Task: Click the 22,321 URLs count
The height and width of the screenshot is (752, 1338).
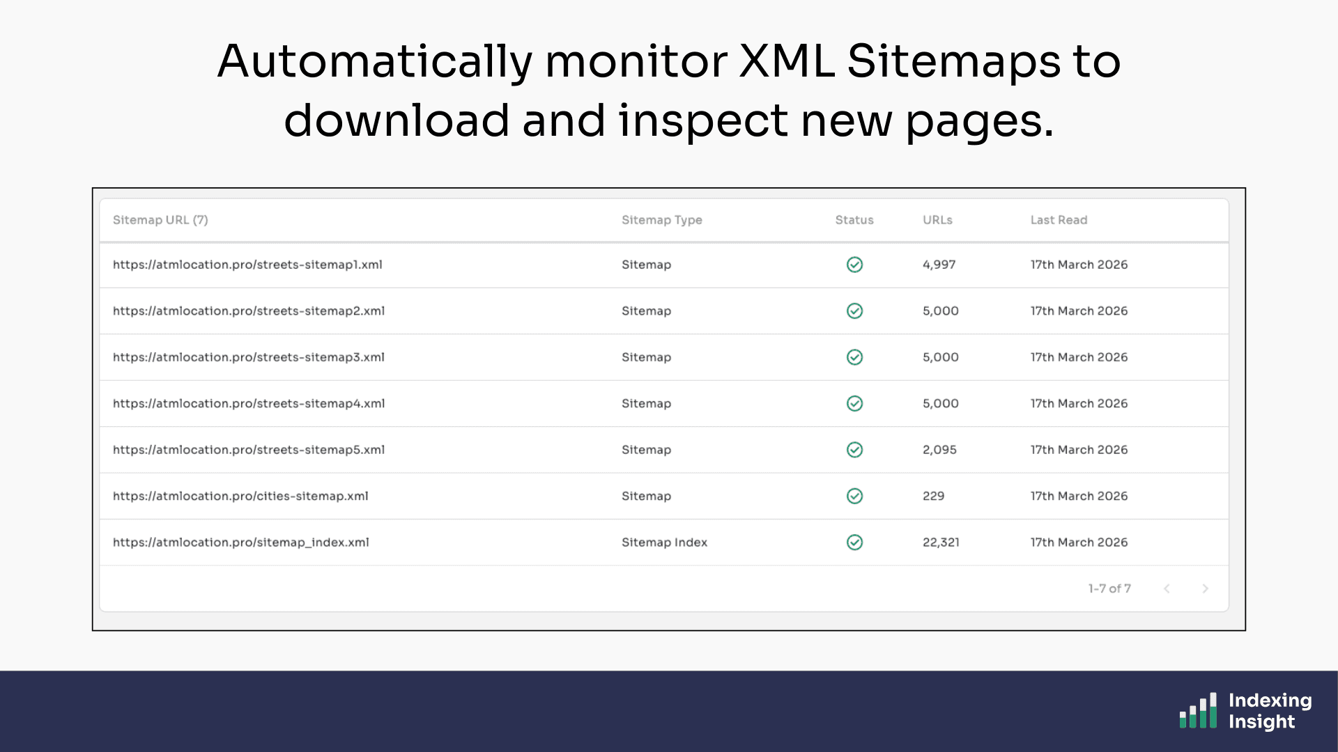Action: pyautogui.click(x=941, y=542)
